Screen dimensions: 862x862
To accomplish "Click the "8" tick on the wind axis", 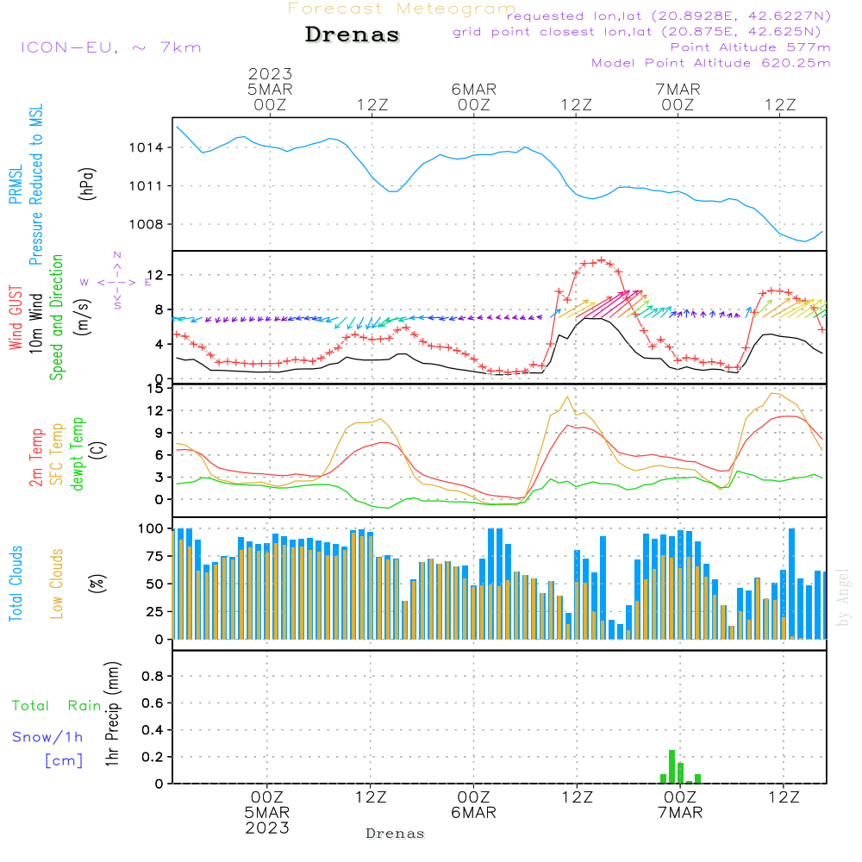I will click(159, 310).
